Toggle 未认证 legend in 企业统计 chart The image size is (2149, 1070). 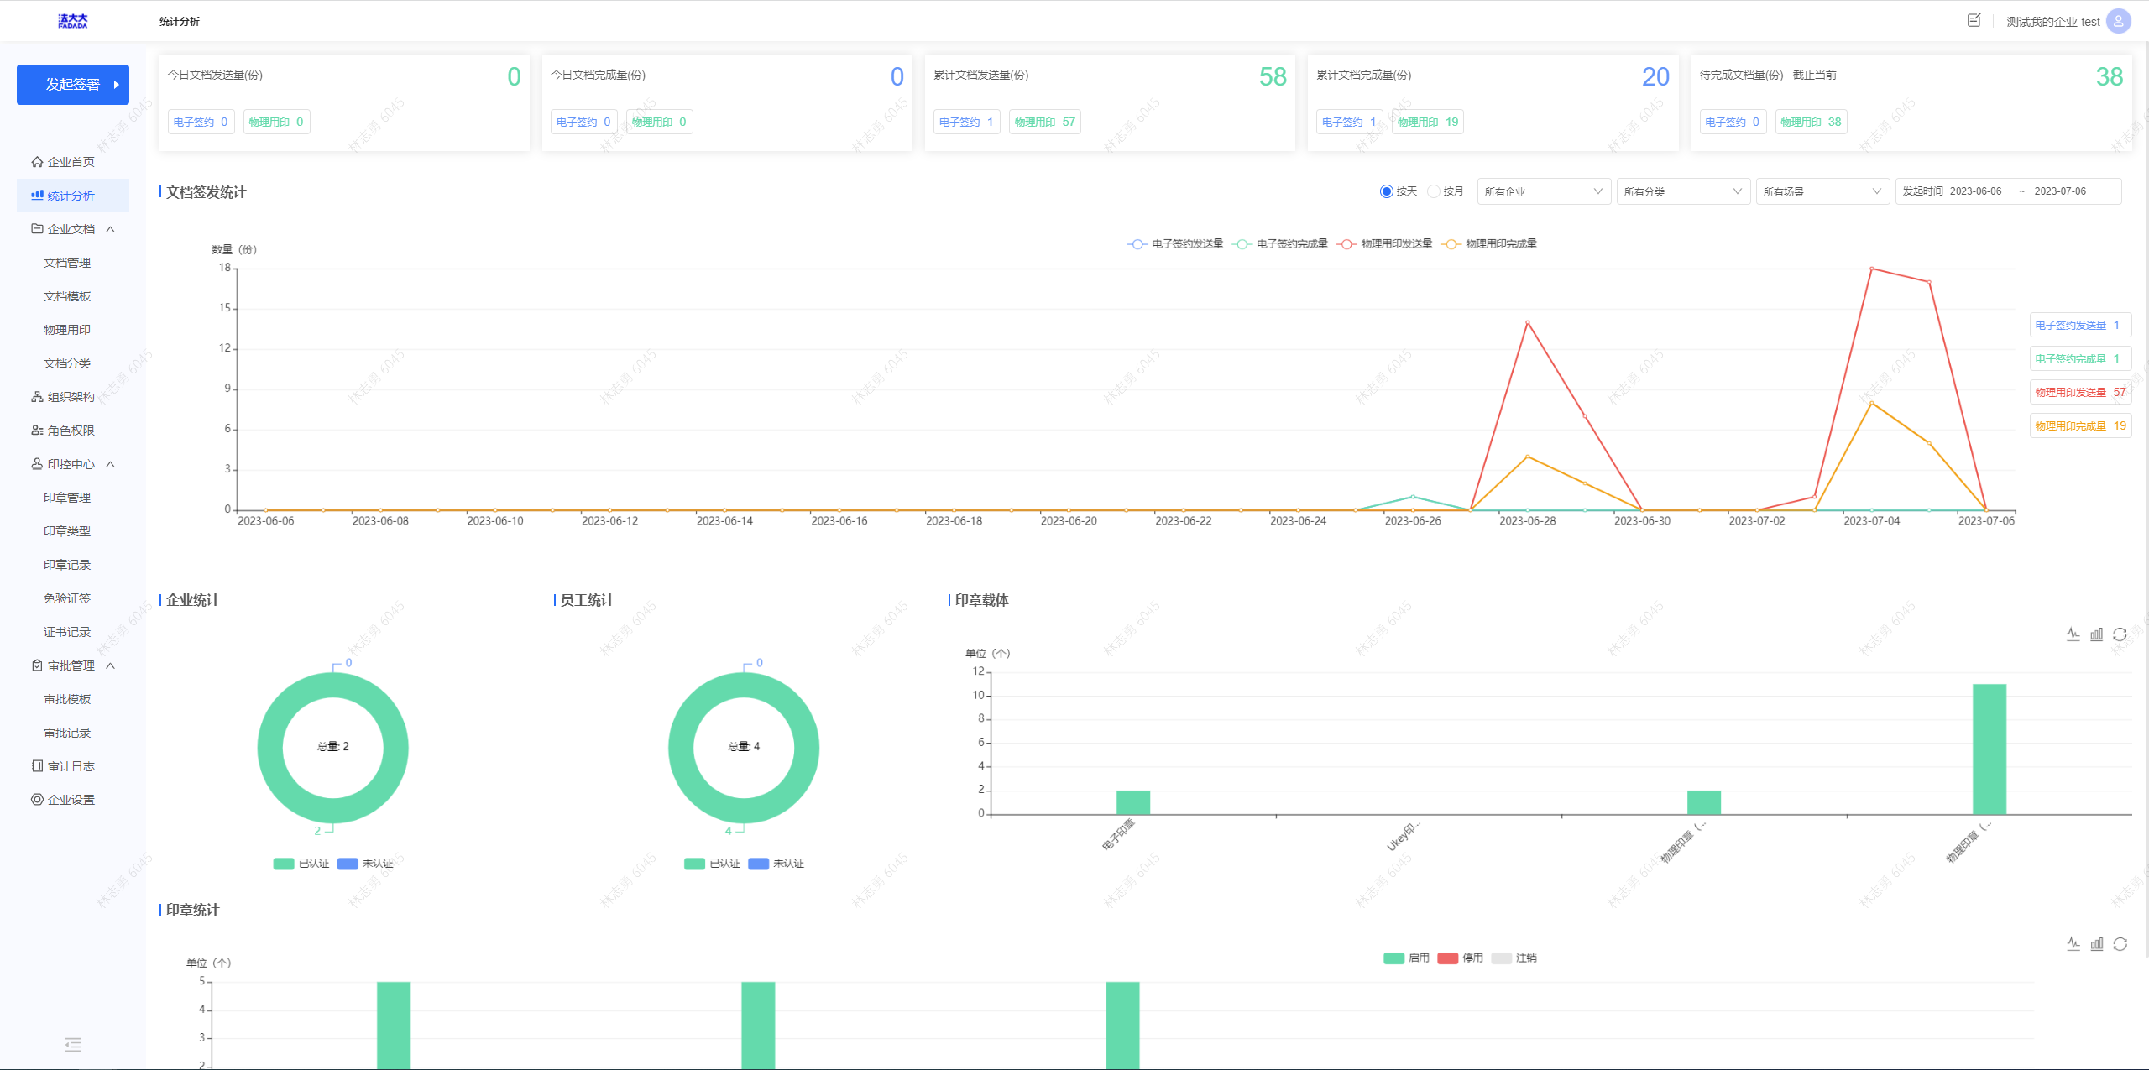click(365, 864)
